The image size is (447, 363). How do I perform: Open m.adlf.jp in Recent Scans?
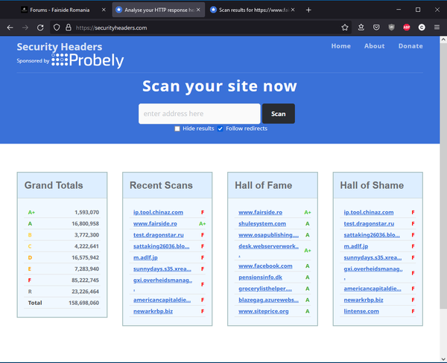pos(145,257)
